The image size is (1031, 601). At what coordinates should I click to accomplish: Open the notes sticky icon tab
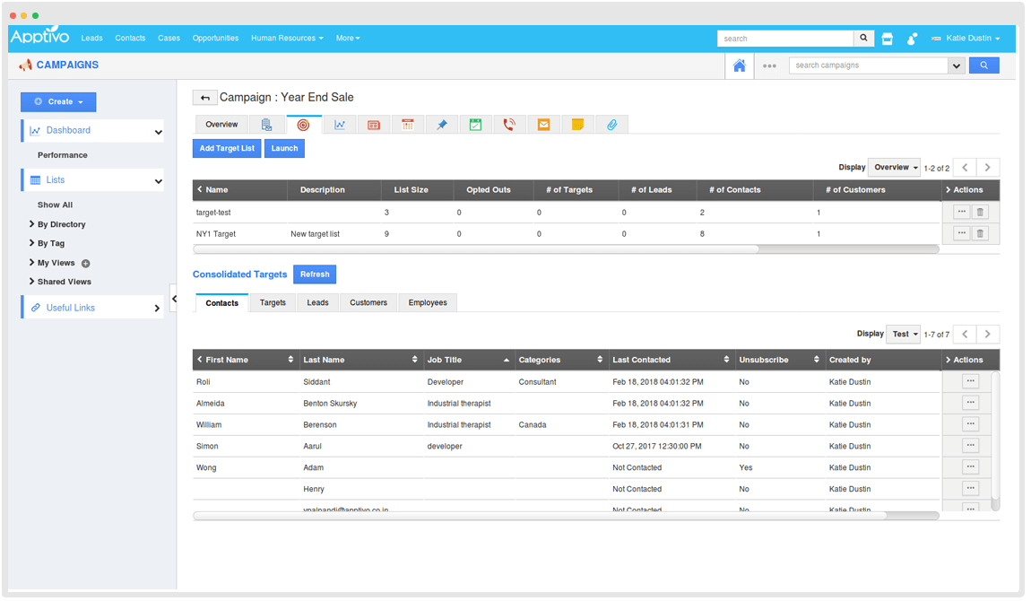click(577, 125)
